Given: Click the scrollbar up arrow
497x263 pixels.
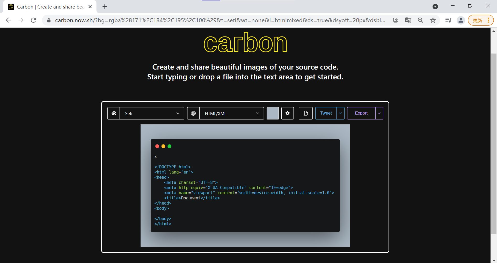Looking at the screenshot, I should click(x=494, y=31).
